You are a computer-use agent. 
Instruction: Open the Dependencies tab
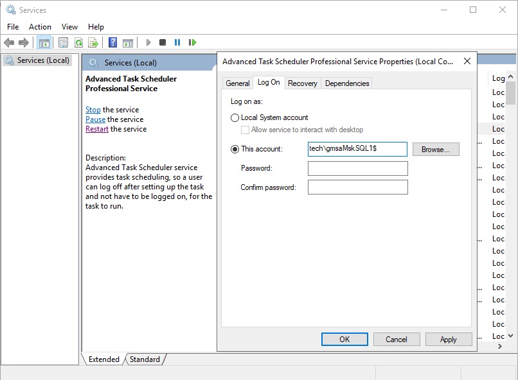tap(348, 83)
